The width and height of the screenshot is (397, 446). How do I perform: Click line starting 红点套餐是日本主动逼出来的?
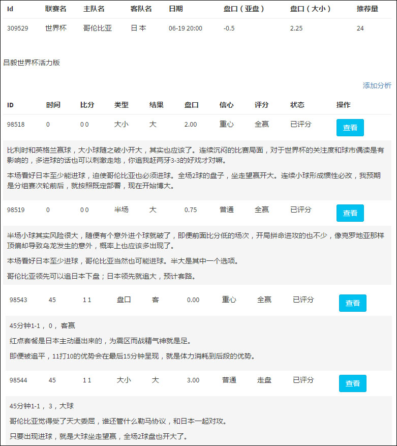click(x=100, y=341)
